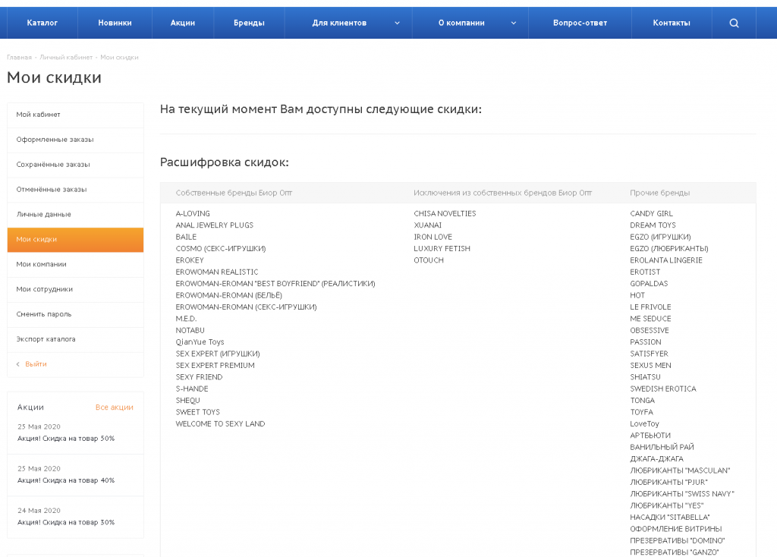The height and width of the screenshot is (557, 777).
Task: Expand the О компании dropdown arrow
Action: (x=514, y=23)
